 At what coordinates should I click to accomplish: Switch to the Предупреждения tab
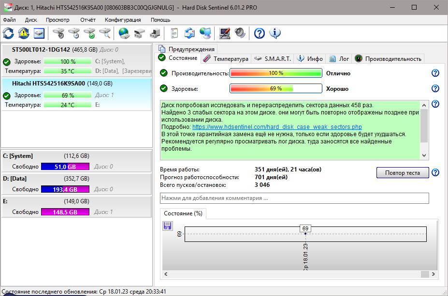[x=186, y=49]
